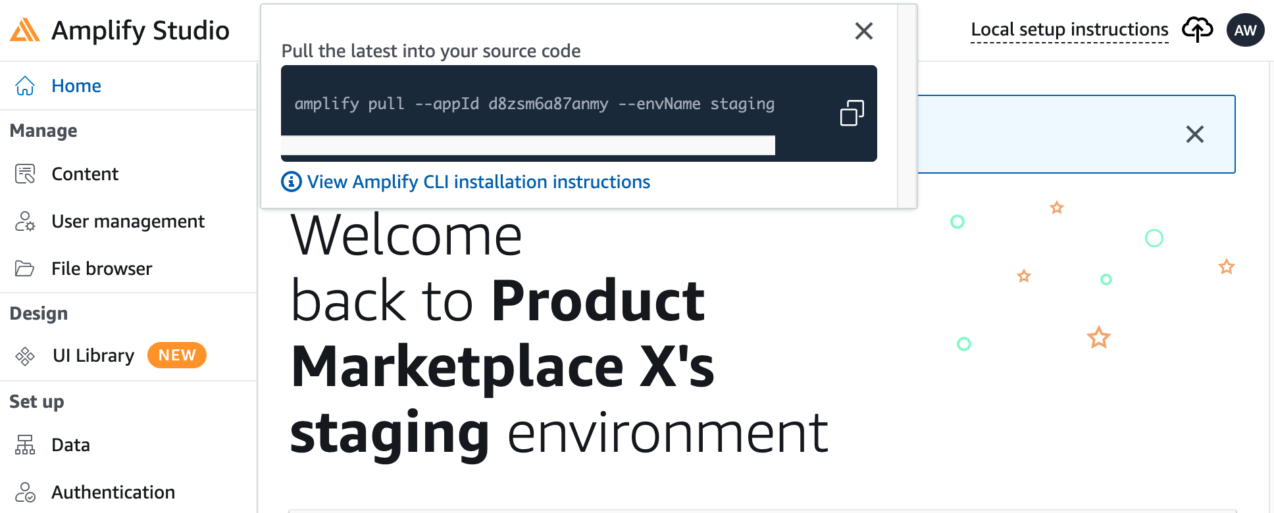Screen dimensions: 1274x513
Task: Open UI Library in Design section
Action: pyautogui.click(x=93, y=355)
